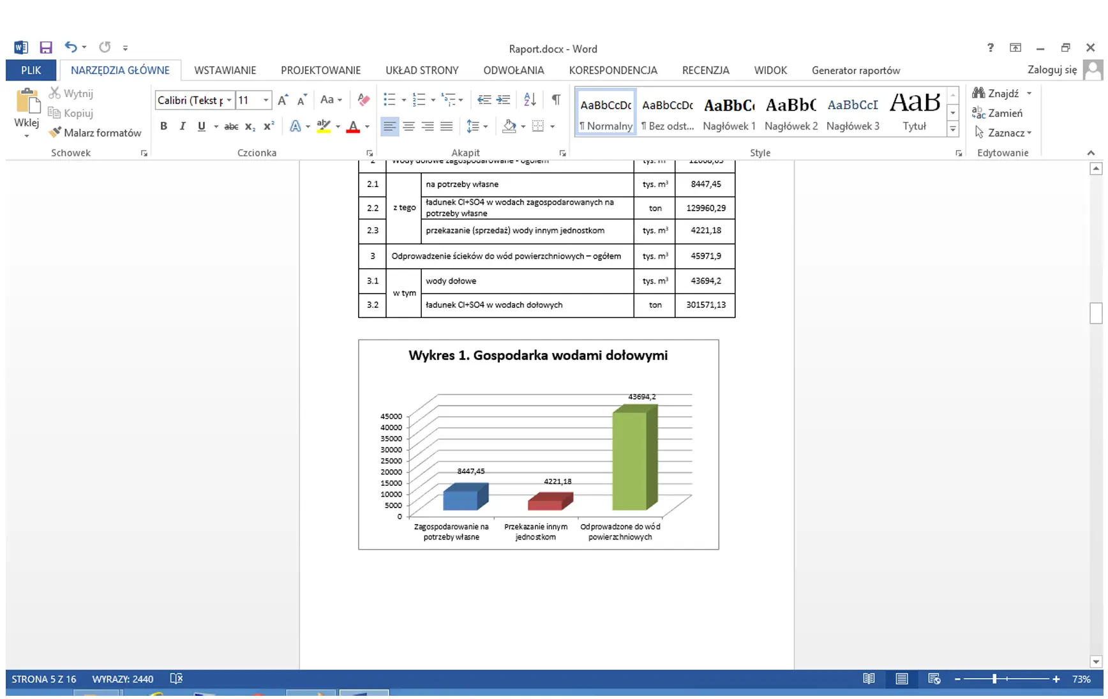Switch to the RECENZJA tab
Image resolution: width=1108 pixels, height=699 pixels.
pyautogui.click(x=705, y=70)
